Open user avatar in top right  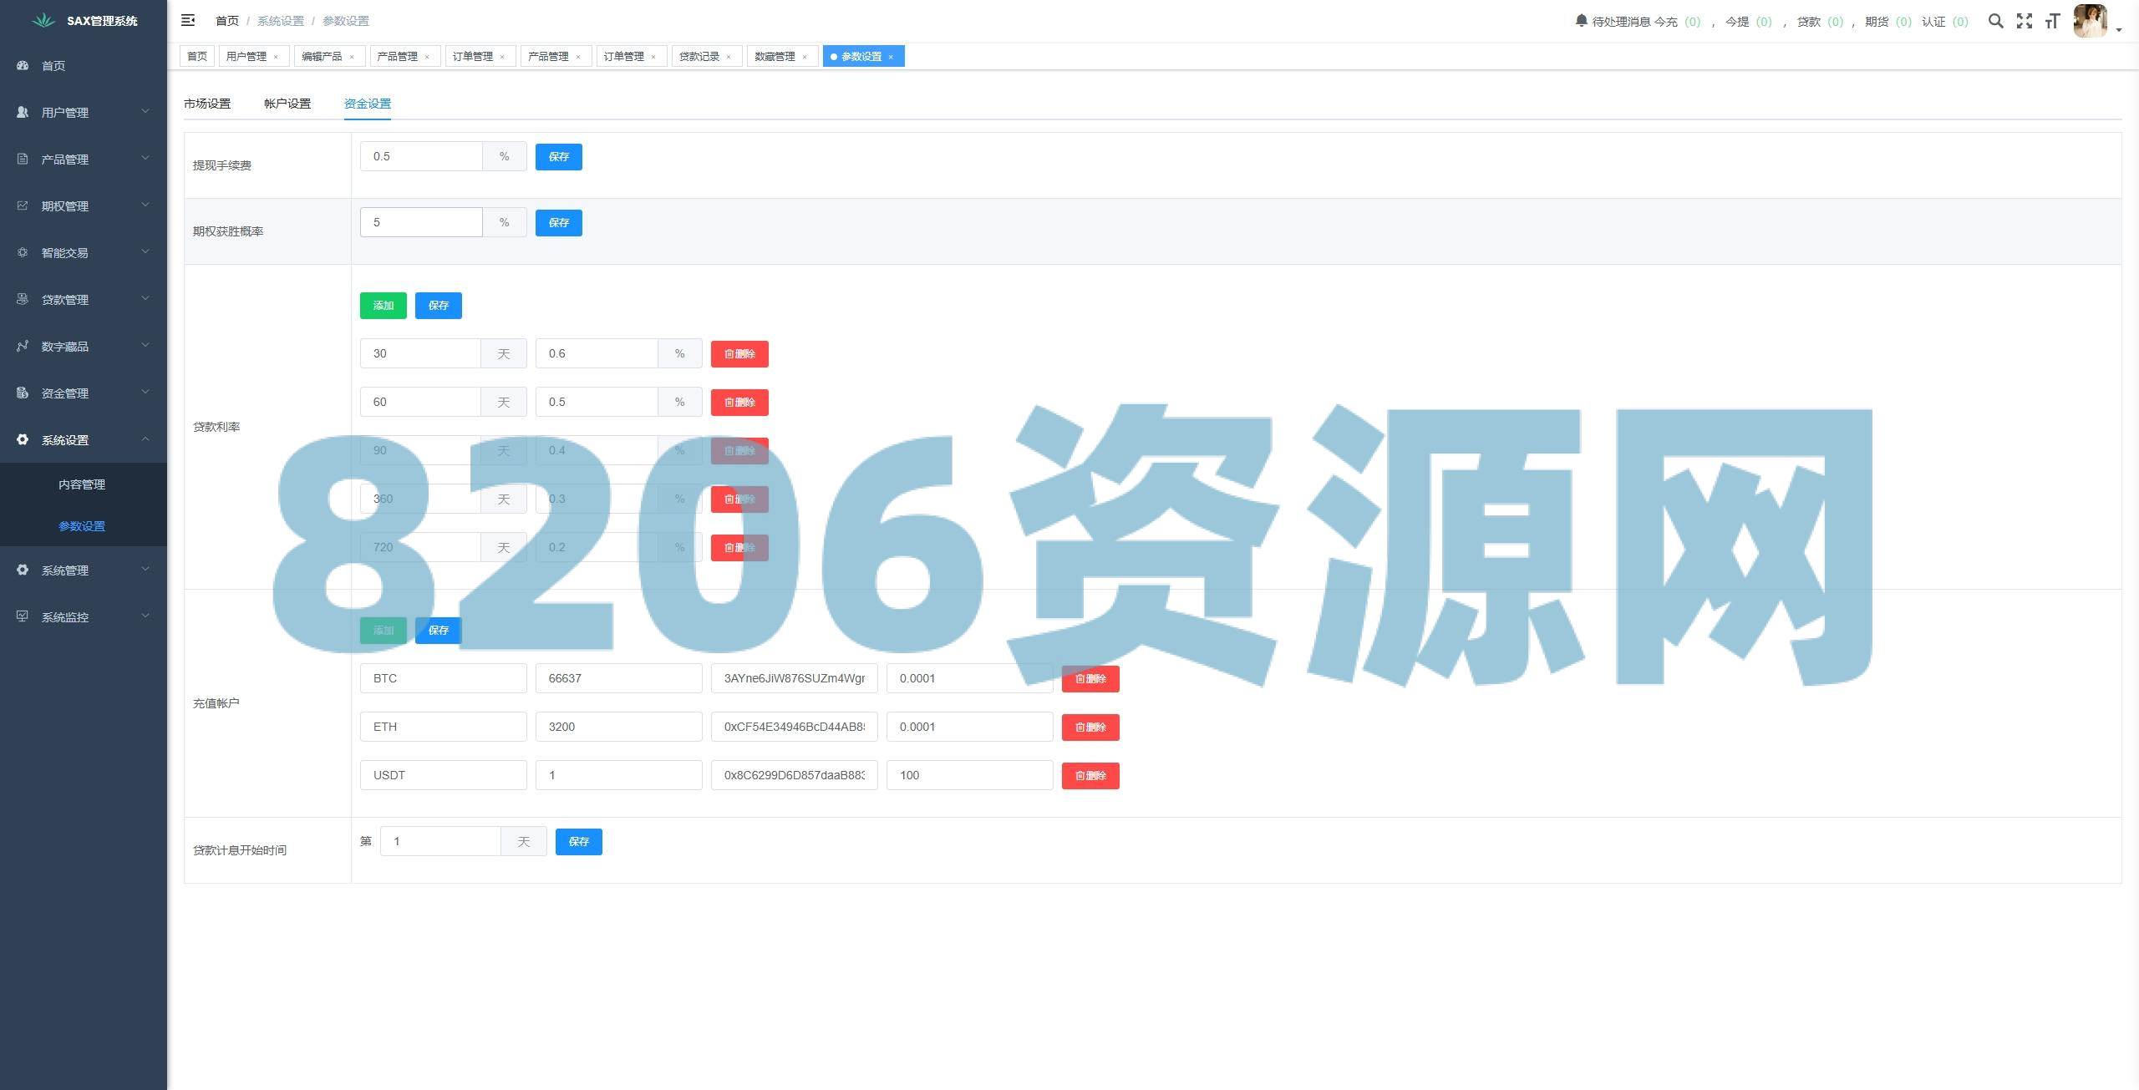pyautogui.click(x=2090, y=21)
